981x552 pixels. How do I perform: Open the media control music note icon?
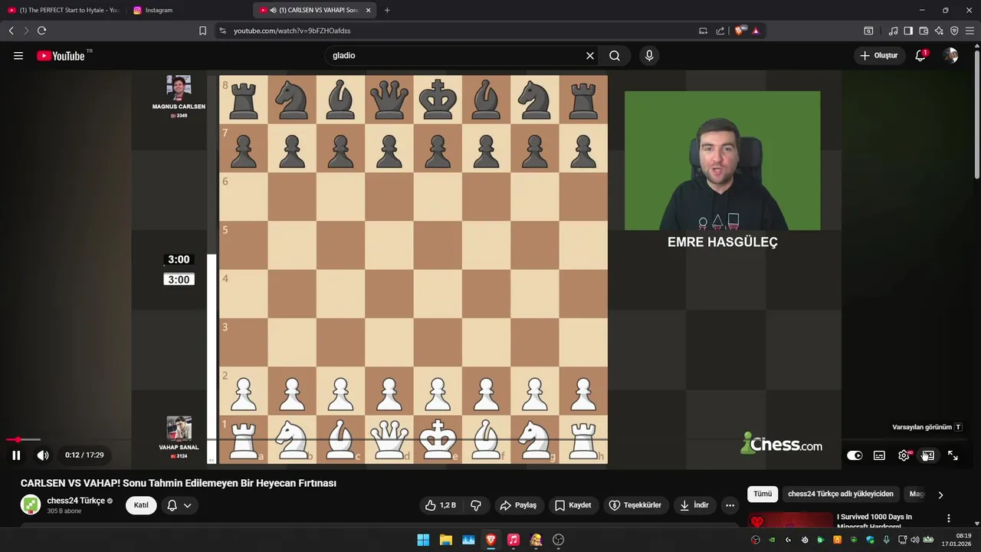pos(893,31)
